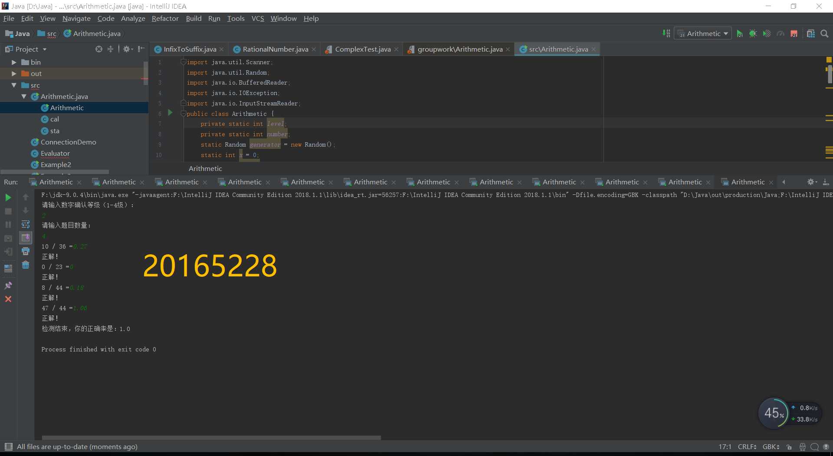Collapse all in Project panel
Image resolution: width=833 pixels, height=456 pixels.
pos(110,49)
